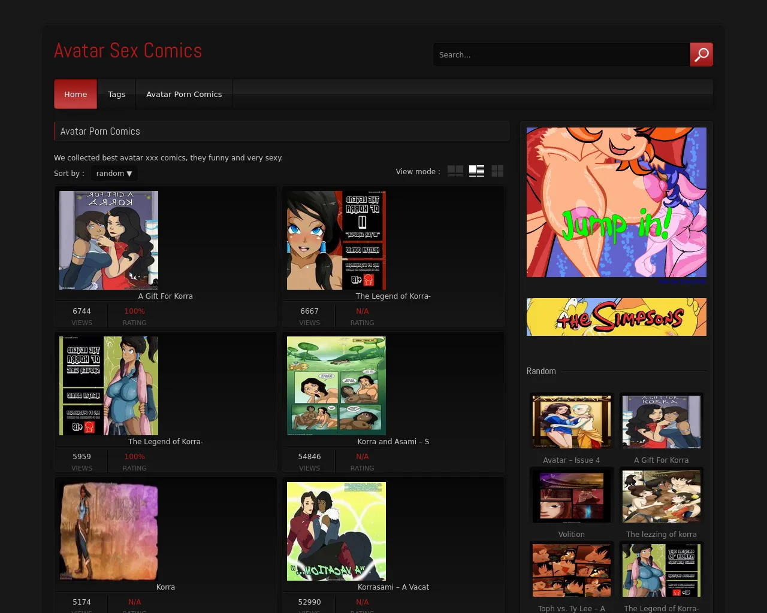Click the 5959 views count
Image resolution: width=767 pixels, height=613 pixels.
(82, 457)
